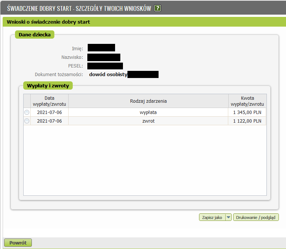Click the Kwota wypłaty/zwrotu column header
Image resolution: width=286 pixels, height=249 pixels.
(247, 101)
